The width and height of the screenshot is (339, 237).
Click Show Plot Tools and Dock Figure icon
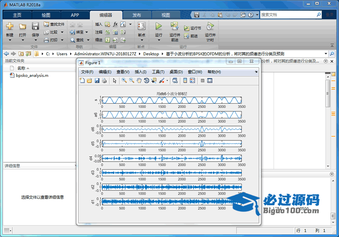210,81
